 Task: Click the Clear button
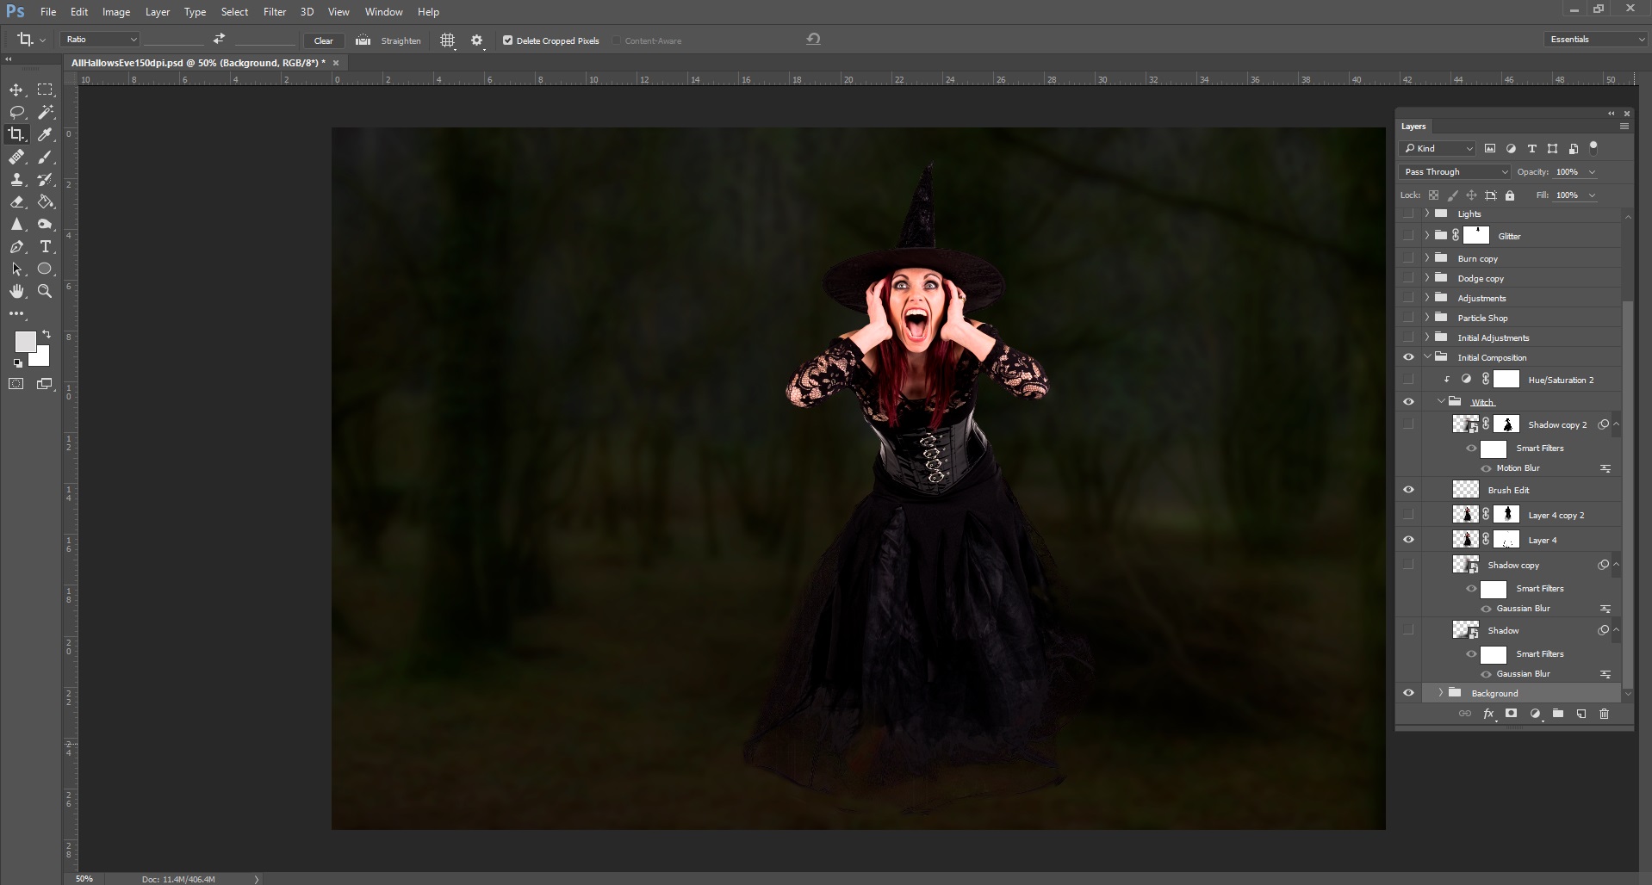point(324,40)
